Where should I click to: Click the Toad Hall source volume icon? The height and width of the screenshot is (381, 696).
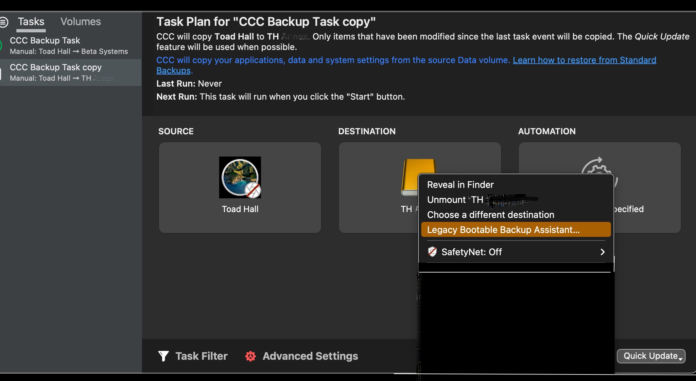[x=240, y=177]
